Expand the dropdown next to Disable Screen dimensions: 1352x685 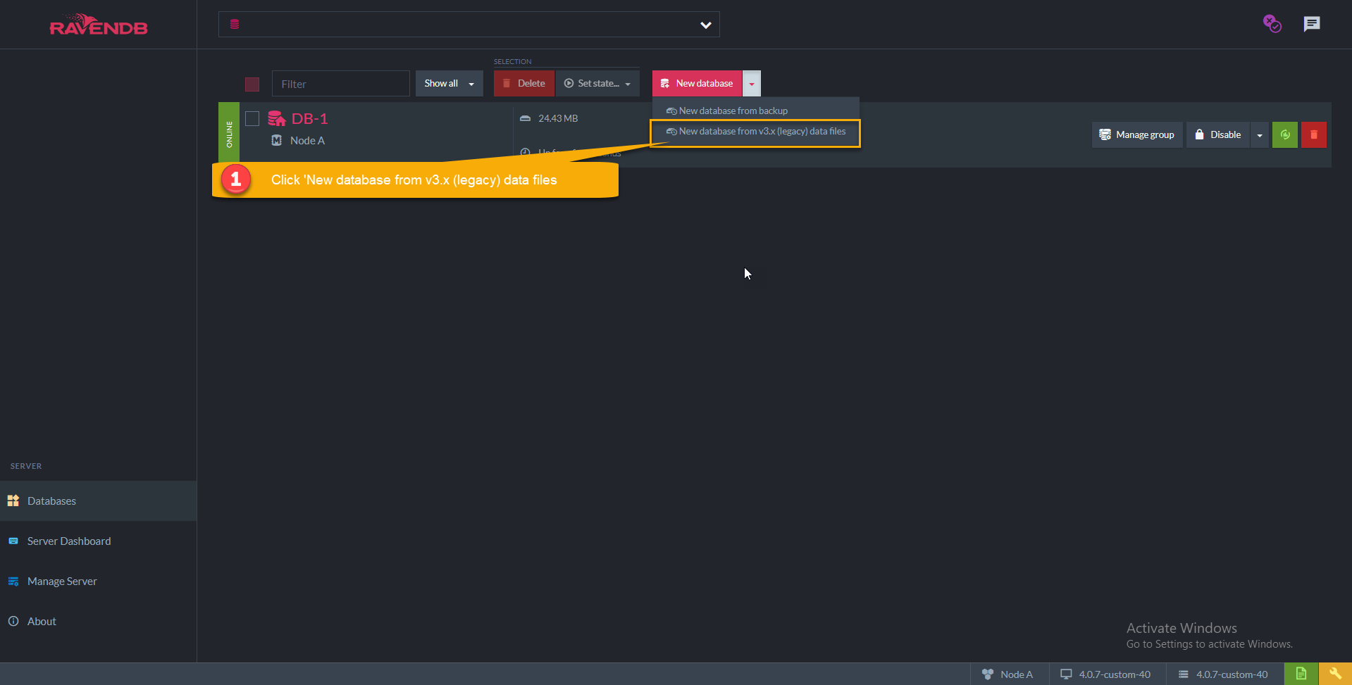[x=1260, y=134]
